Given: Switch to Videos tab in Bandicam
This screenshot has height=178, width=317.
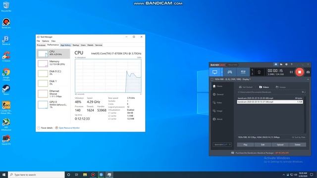Looking at the screenshot, I should [264, 87].
